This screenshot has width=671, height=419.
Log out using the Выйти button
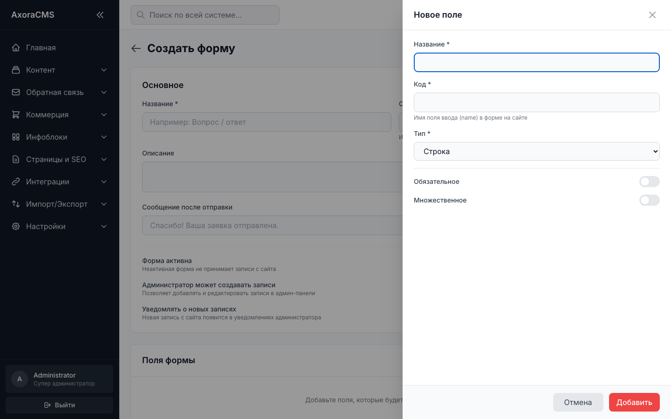click(x=60, y=405)
